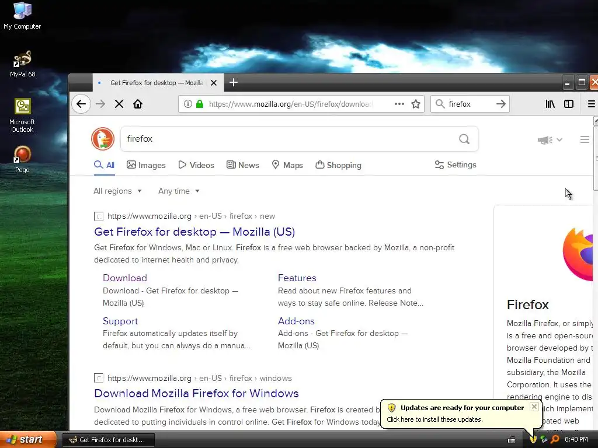Go back with the browser back arrow

click(x=81, y=104)
